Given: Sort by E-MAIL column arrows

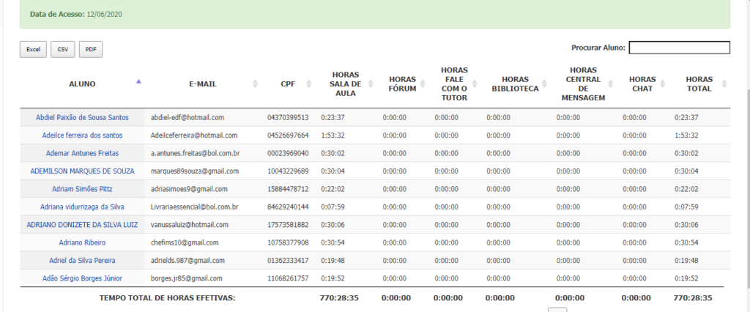Looking at the screenshot, I should pyautogui.click(x=255, y=84).
